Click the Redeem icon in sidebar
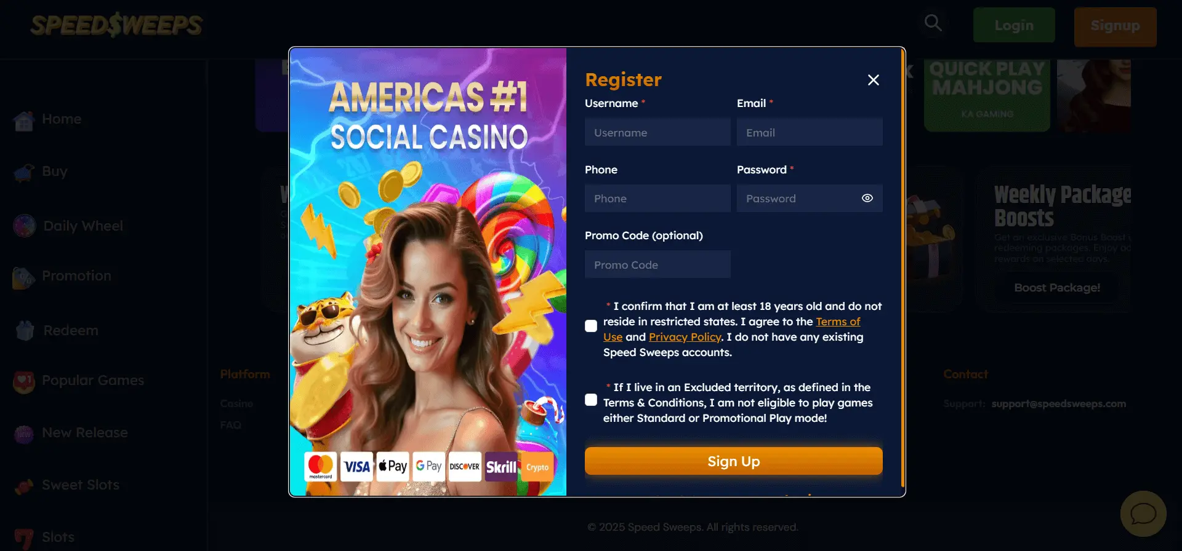The height and width of the screenshot is (551, 1182). [x=25, y=330]
